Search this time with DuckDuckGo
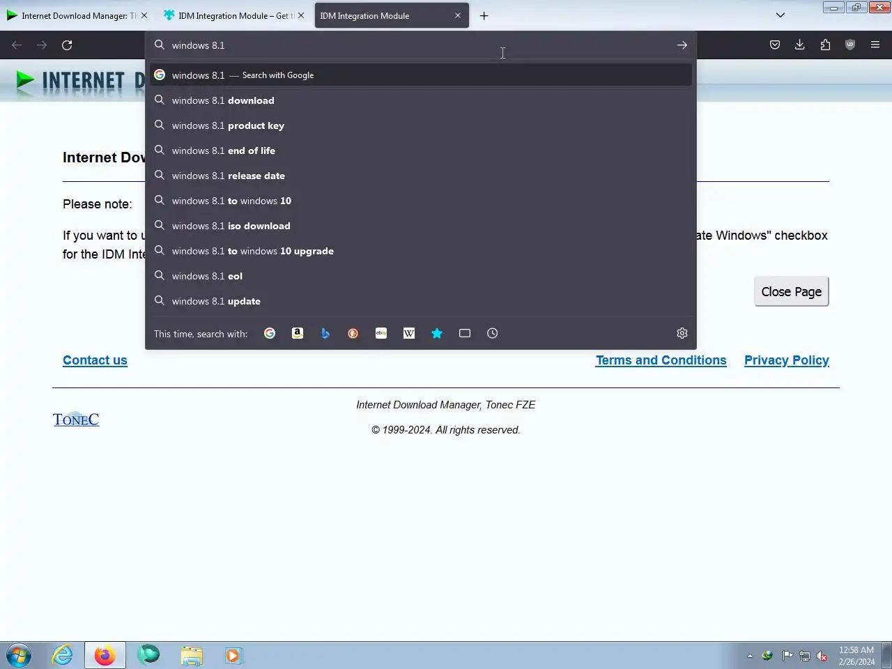 tap(353, 334)
